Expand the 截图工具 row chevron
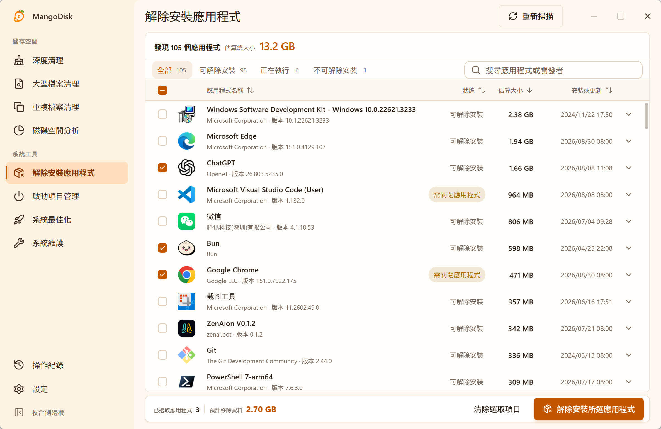 [629, 301]
